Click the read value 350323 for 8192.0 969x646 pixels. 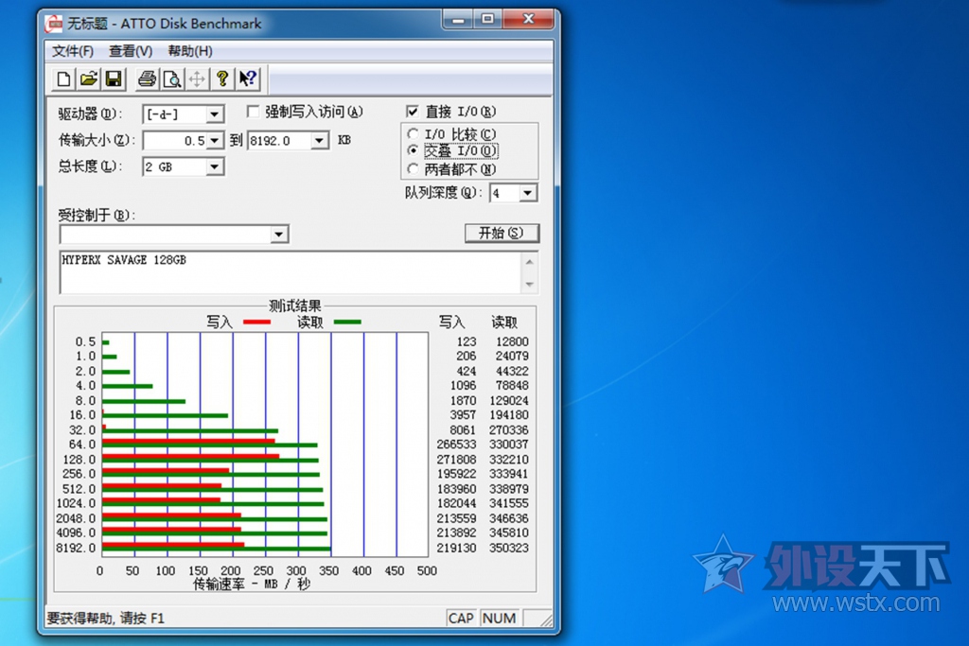click(x=508, y=548)
